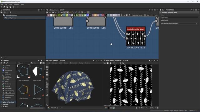
Task: Select PBR Utilities in the Library tree
Action: [8, 88]
